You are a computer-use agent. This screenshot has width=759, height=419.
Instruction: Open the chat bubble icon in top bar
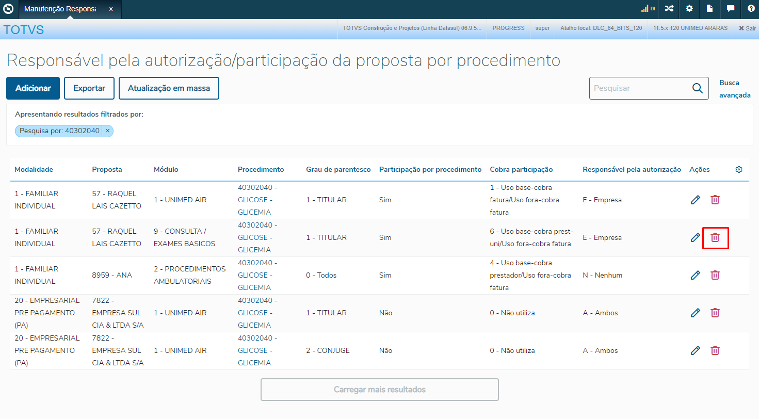point(731,9)
